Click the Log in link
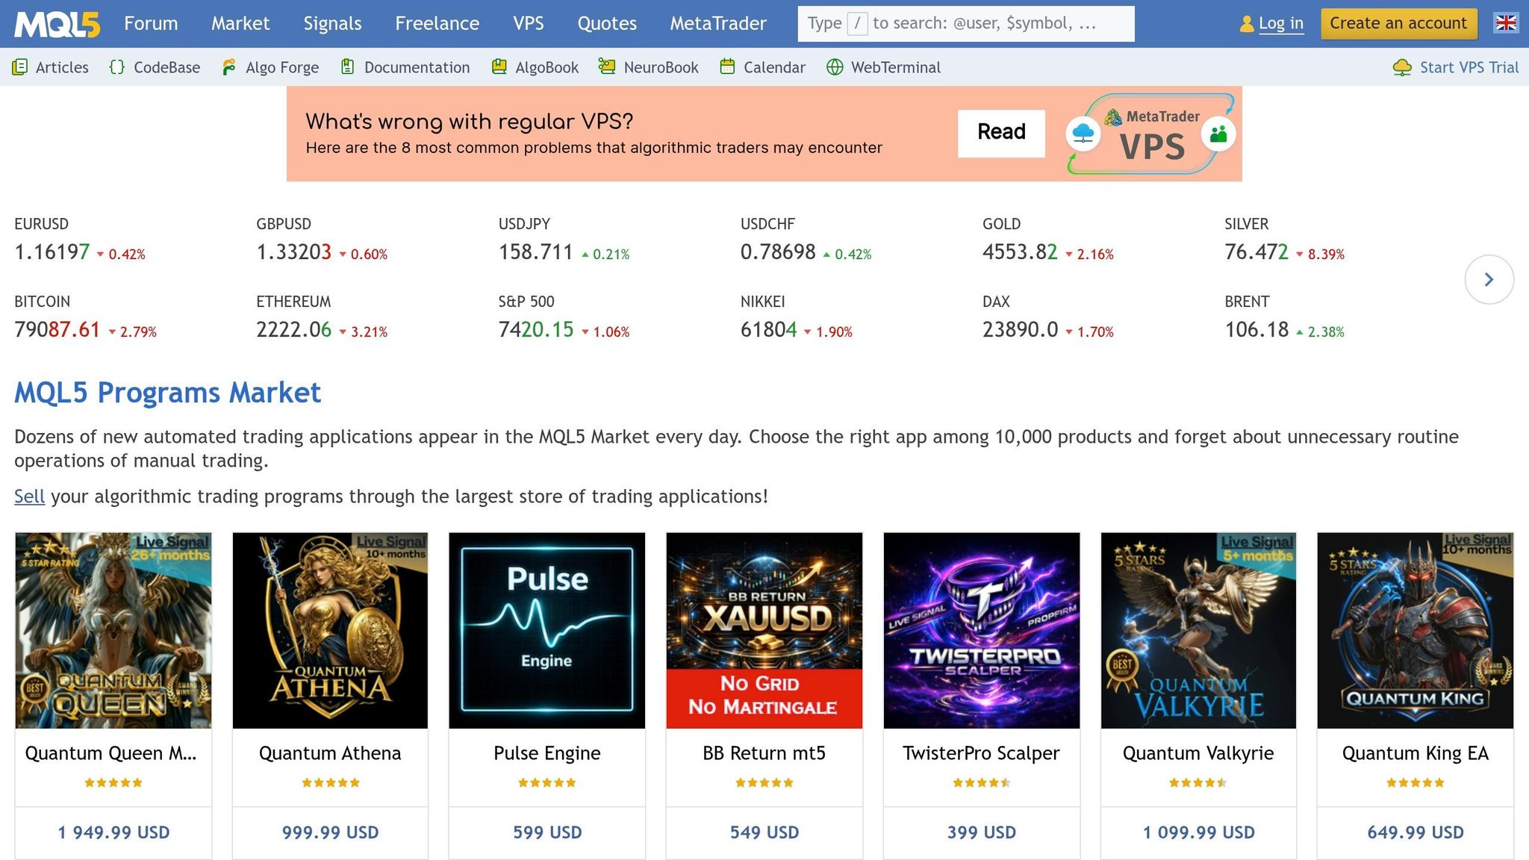The height and width of the screenshot is (860, 1529). pos(1281,23)
